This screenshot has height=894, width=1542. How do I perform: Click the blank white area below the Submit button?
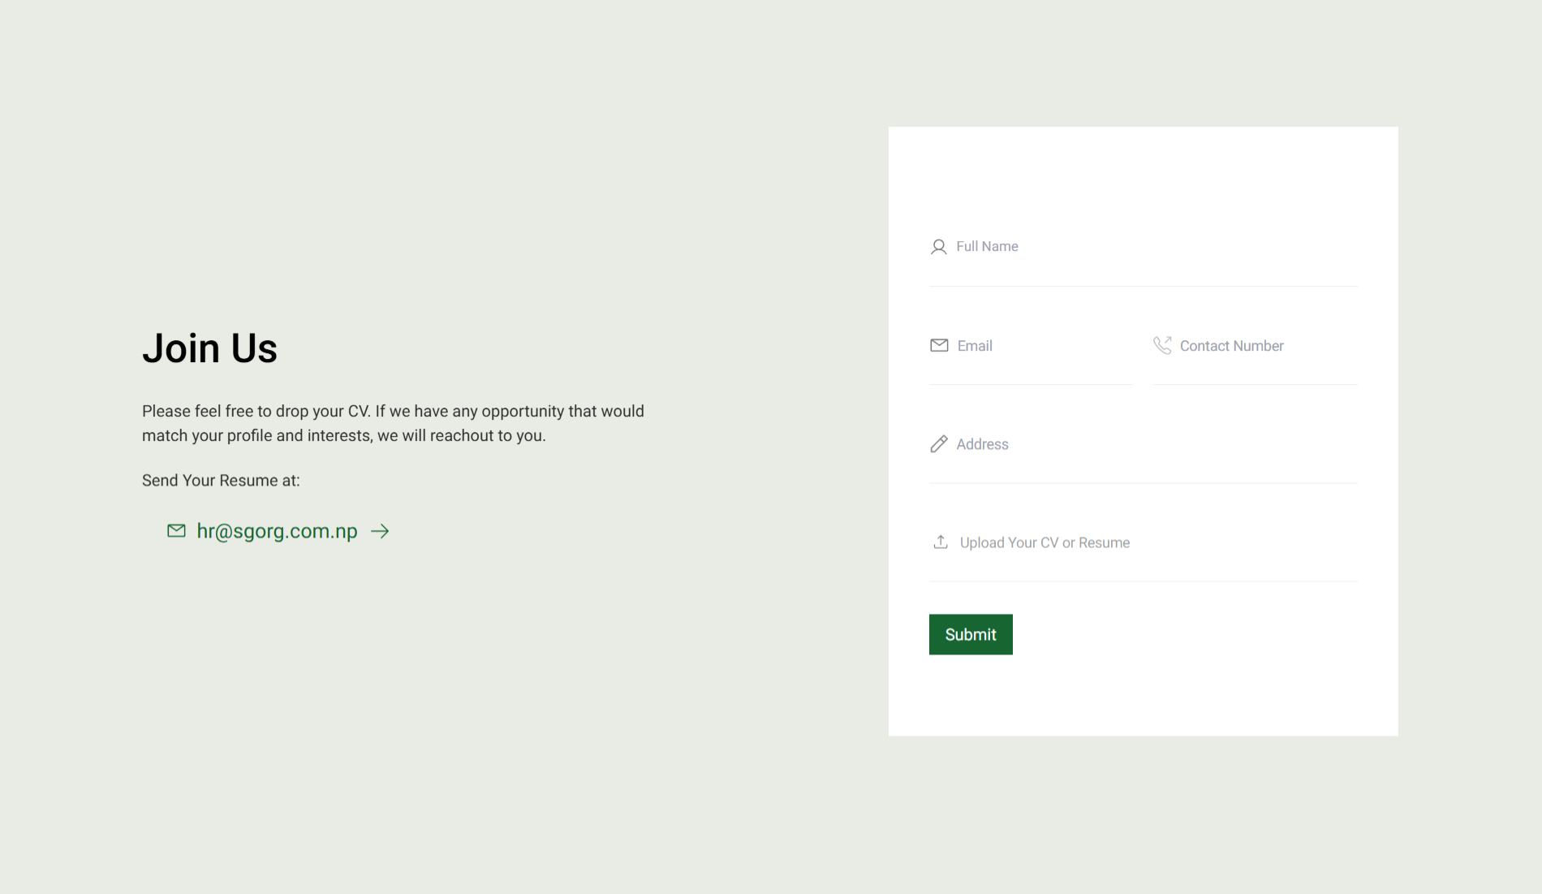[x=1143, y=698]
